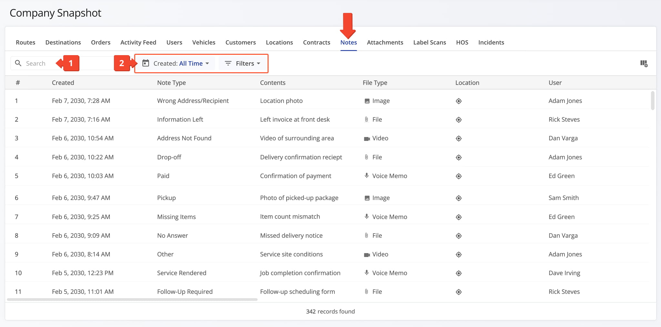The height and width of the screenshot is (327, 661).
Task: Click image icon in Pickup row
Action: click(x=367, y=198)
